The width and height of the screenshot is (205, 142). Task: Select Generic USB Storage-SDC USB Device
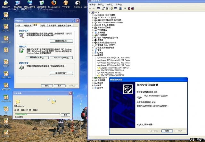point(115,63)
